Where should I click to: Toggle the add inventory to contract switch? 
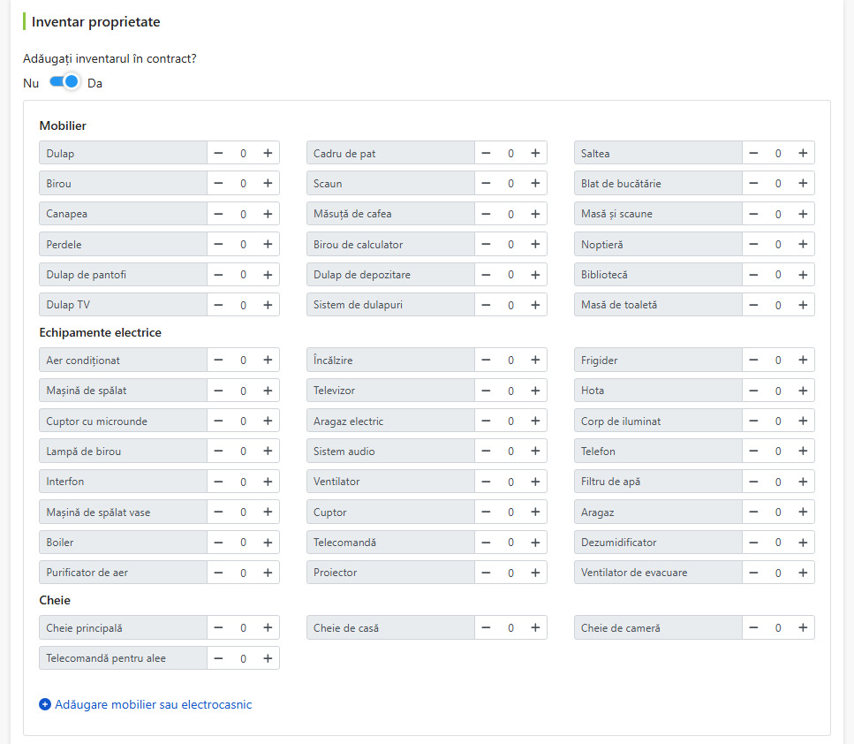(64, 82)
